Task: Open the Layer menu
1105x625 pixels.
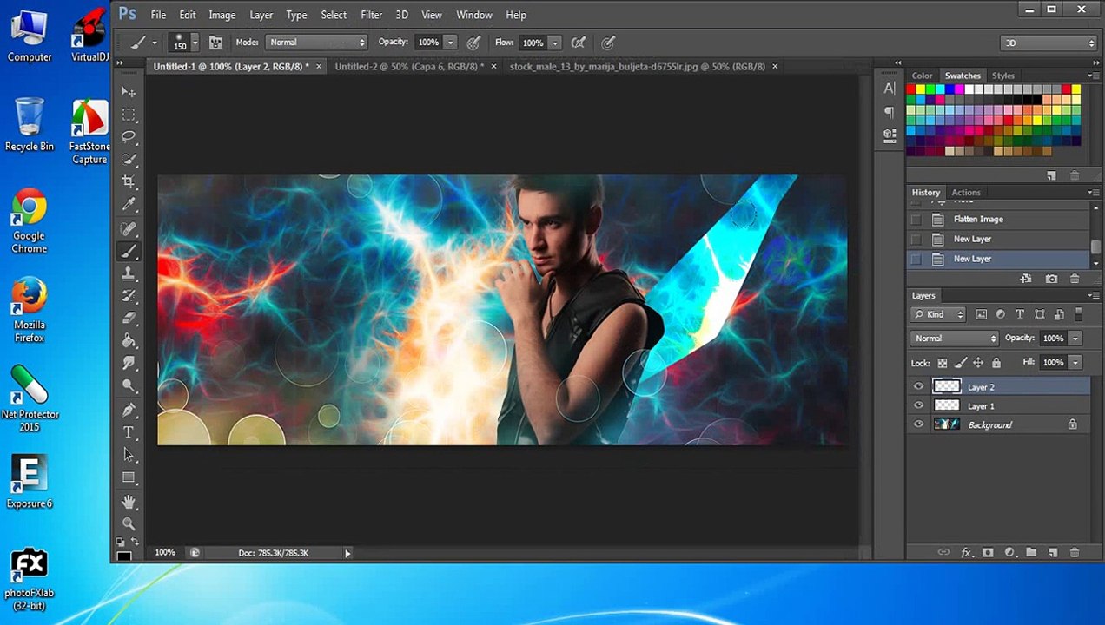Action: point(261,15)
